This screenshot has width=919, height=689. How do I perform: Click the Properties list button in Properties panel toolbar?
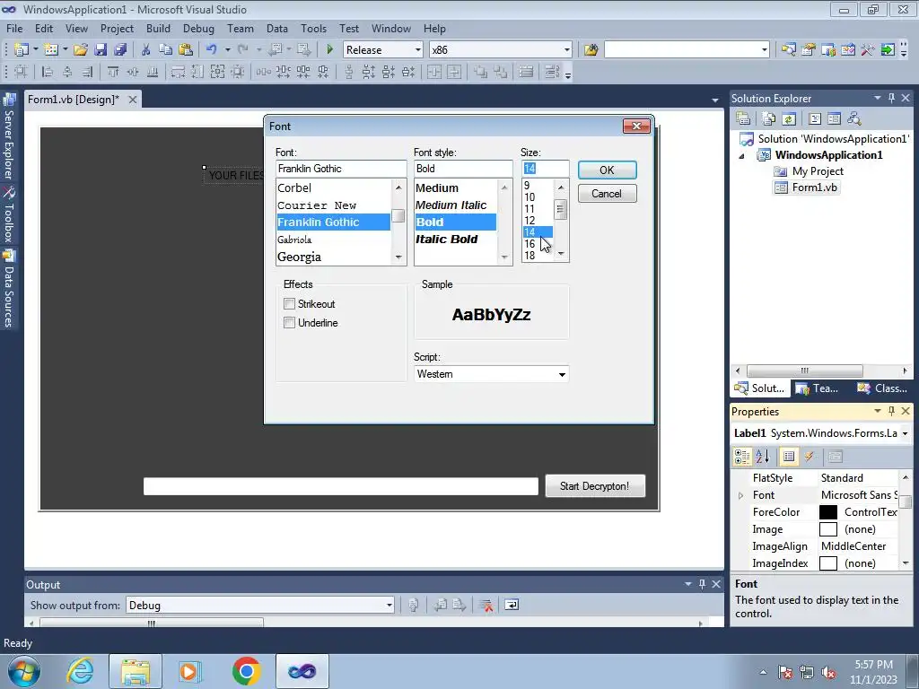point(789,457)
